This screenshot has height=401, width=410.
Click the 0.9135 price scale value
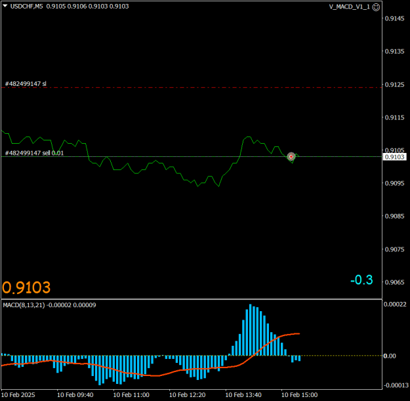click(x=394, y=51)
